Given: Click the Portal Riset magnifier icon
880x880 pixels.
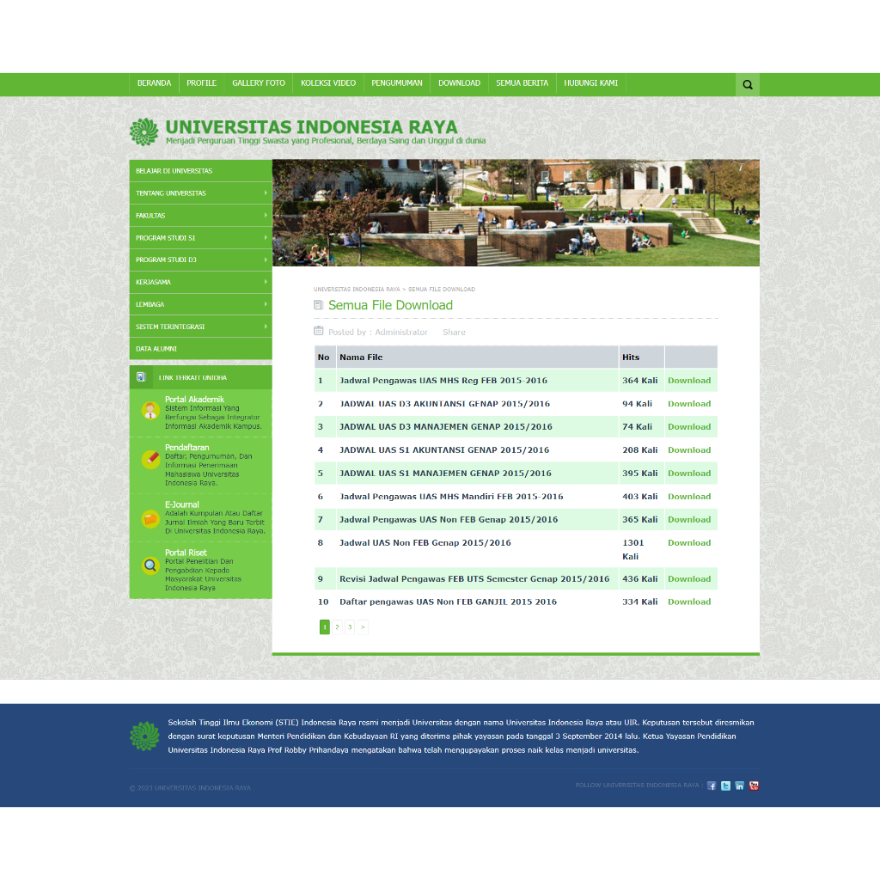Looking at the screenshot, I should tap(150, 565).
